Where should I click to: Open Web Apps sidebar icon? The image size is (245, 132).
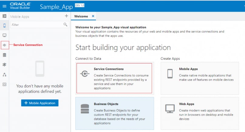click(x=4, y=35)
